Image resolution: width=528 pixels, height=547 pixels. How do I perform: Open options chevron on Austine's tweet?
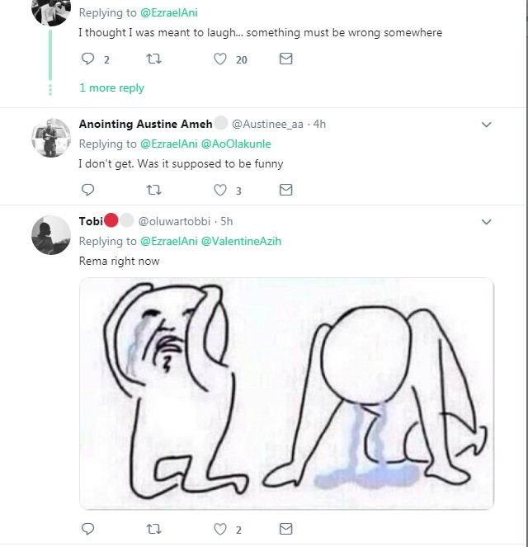click(486, 125)
